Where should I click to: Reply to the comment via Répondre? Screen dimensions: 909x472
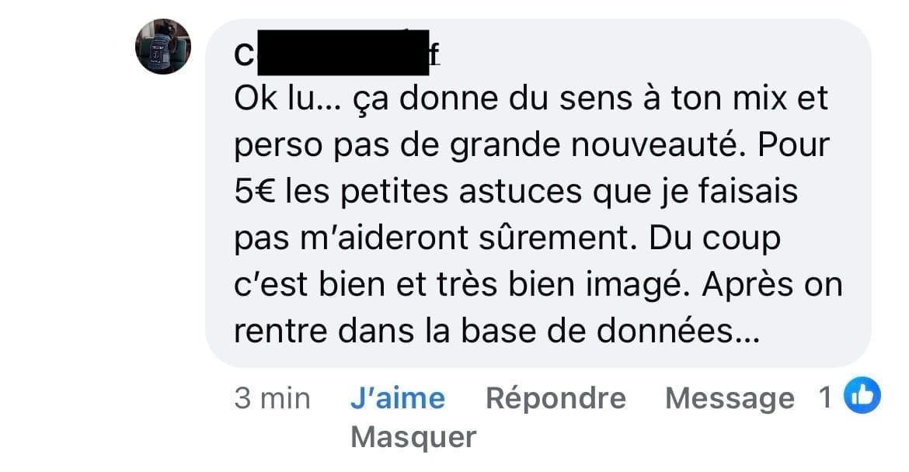coord(555,398)
